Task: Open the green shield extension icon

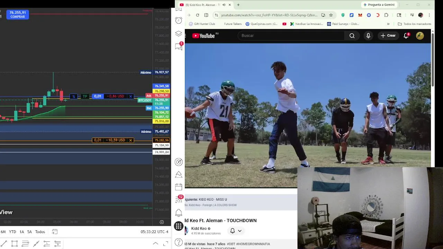Action: tap(343, 15)
